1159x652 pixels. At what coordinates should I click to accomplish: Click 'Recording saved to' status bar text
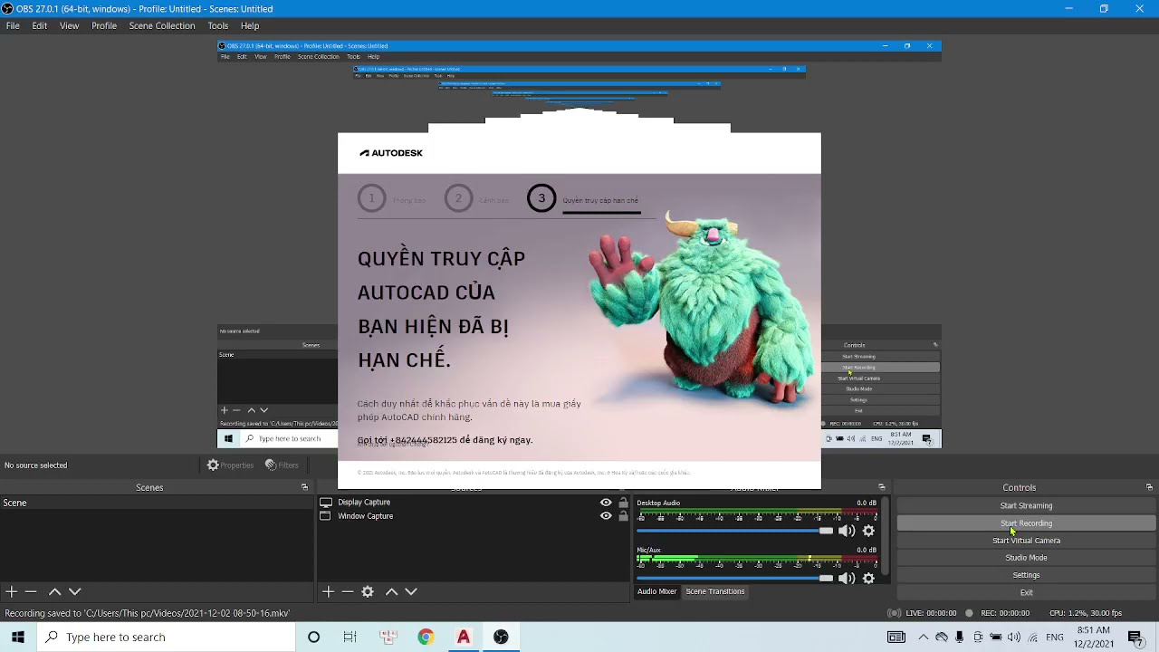[148, 613]
